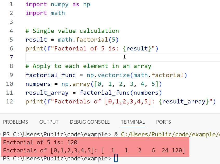The width and height of the screenshot is (220, 164).
Task: Show the PORTS tab
Action: point(163,122)
